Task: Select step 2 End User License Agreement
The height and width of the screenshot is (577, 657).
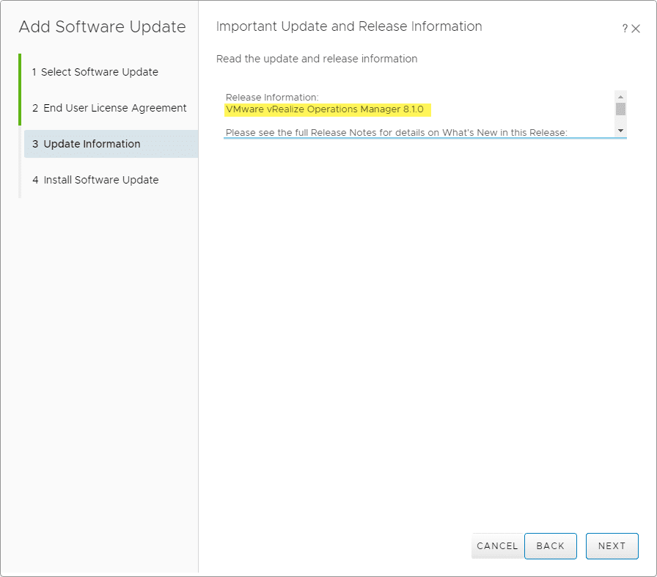Action: (x=108, y=107)
